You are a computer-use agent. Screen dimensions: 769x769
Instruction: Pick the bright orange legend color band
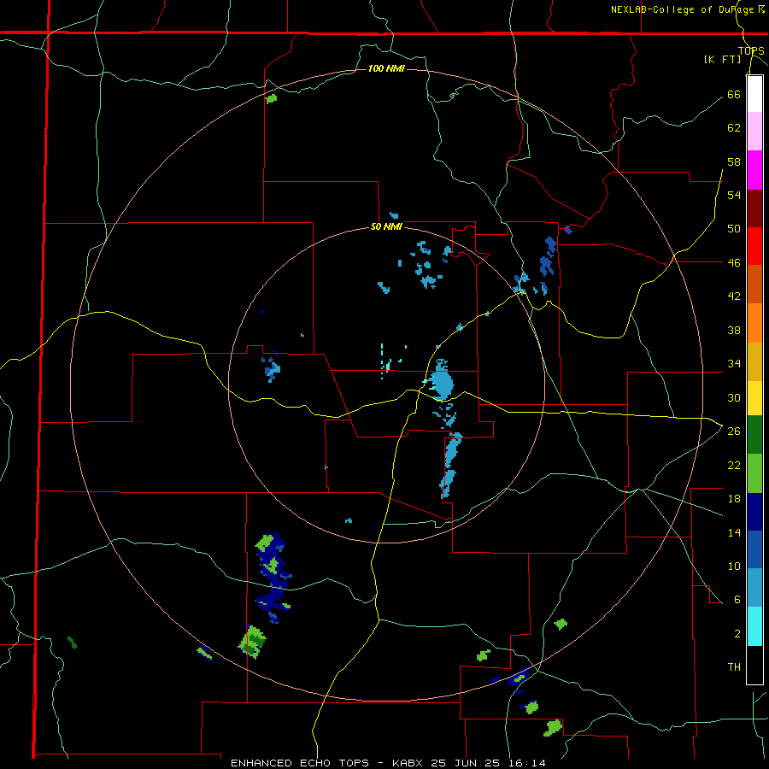click(754, 323)
